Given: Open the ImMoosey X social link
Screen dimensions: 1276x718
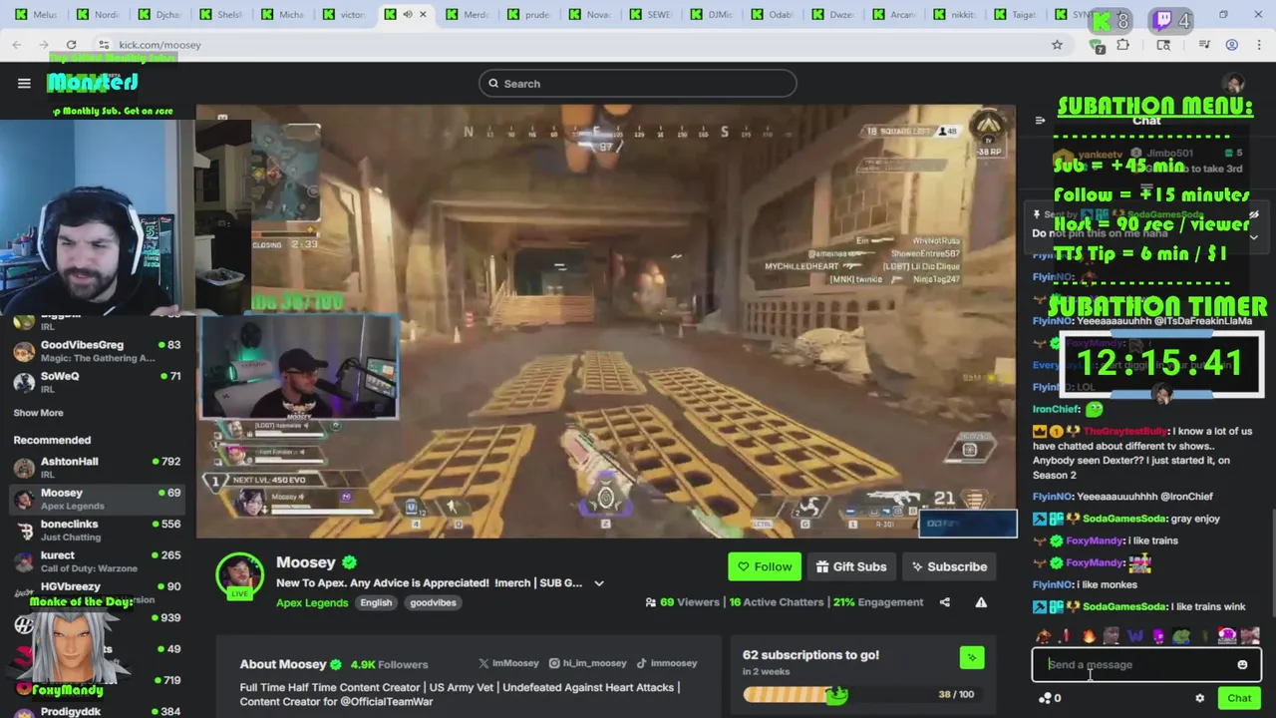Looking at the screenshot, I should click(x=508, y=663).
